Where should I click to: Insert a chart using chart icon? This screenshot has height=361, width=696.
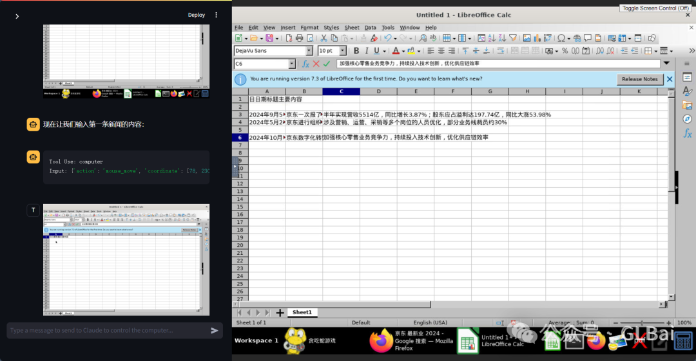pyautogui.click(x=537, y=38)
